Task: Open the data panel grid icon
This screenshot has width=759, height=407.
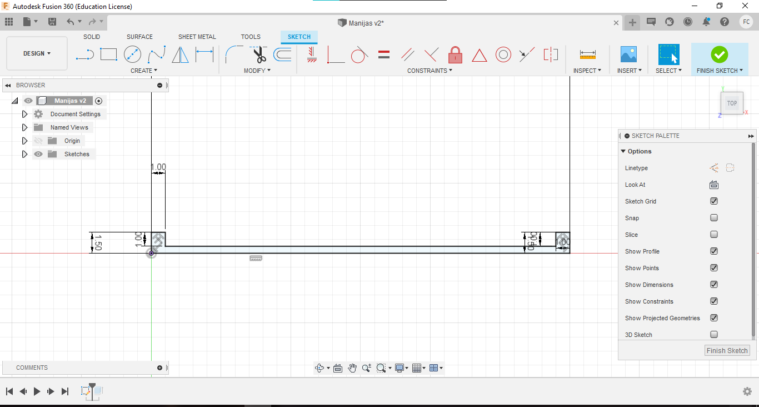Action: 8,22
